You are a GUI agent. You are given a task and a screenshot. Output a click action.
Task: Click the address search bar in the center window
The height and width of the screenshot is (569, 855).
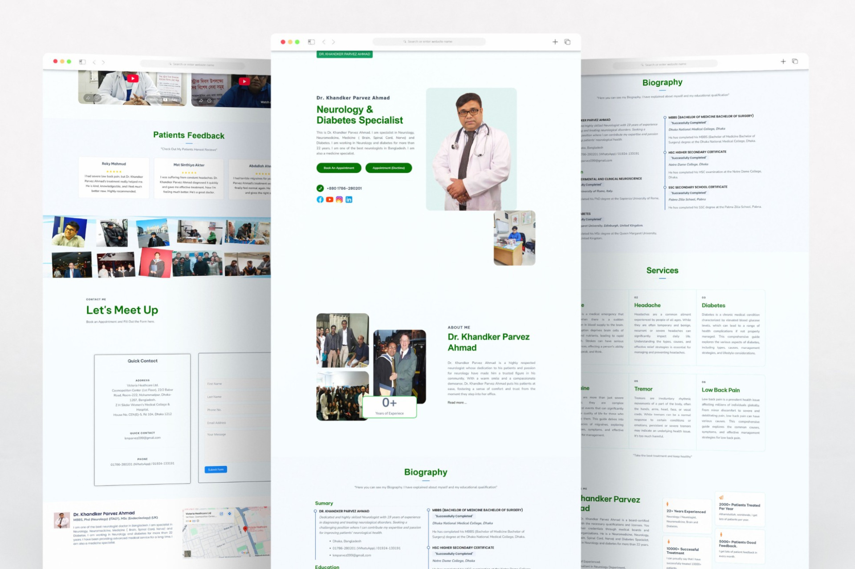pos(429,41)
